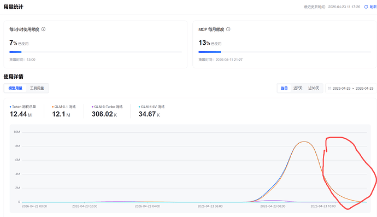Open info icon beside MCP 每月额度
This screenshot has width=377, height=217.
coord(228,29)
